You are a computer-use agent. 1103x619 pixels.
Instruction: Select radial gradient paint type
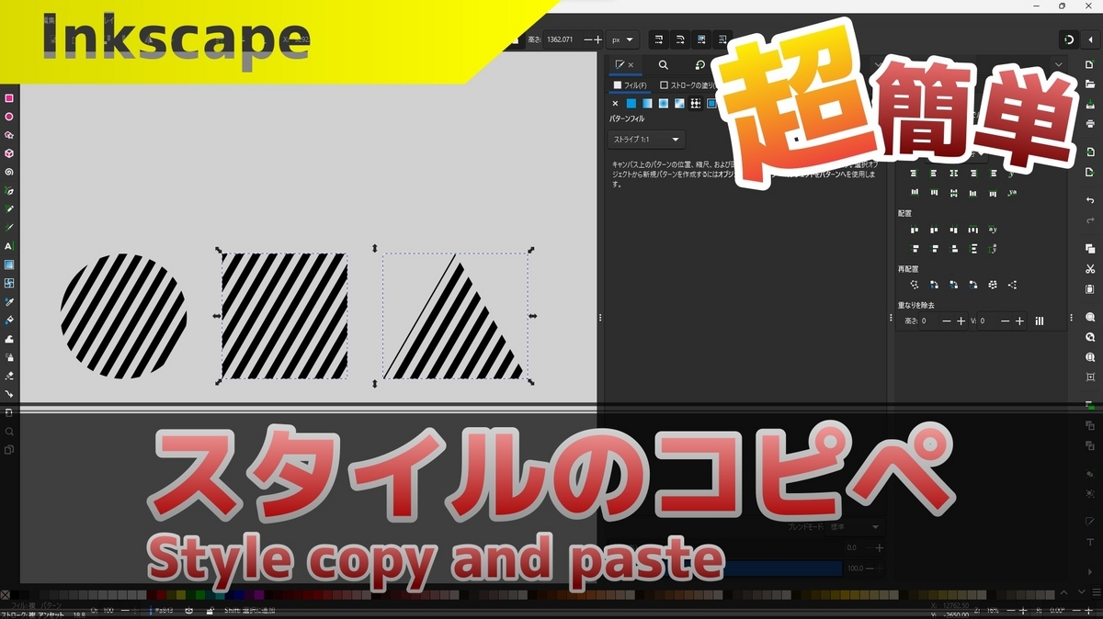(663, 104)
